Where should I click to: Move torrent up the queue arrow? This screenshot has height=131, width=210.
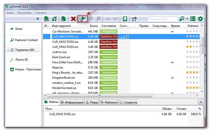pyautogui.click(x=108, y=19)
